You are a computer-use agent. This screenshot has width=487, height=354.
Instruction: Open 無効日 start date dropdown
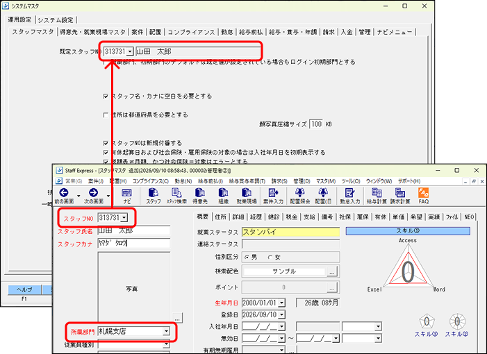click(x=281, y=339)
